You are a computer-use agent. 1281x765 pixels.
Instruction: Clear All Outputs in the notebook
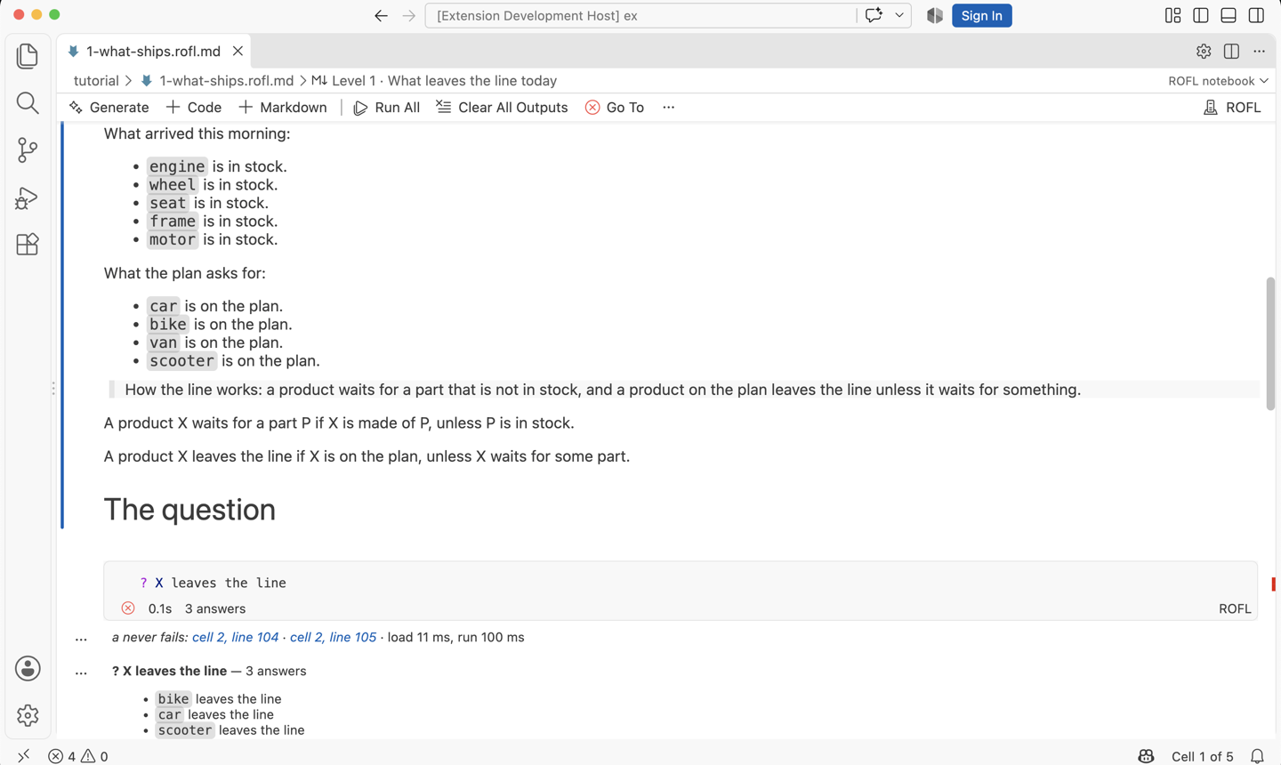pos(502,108)
